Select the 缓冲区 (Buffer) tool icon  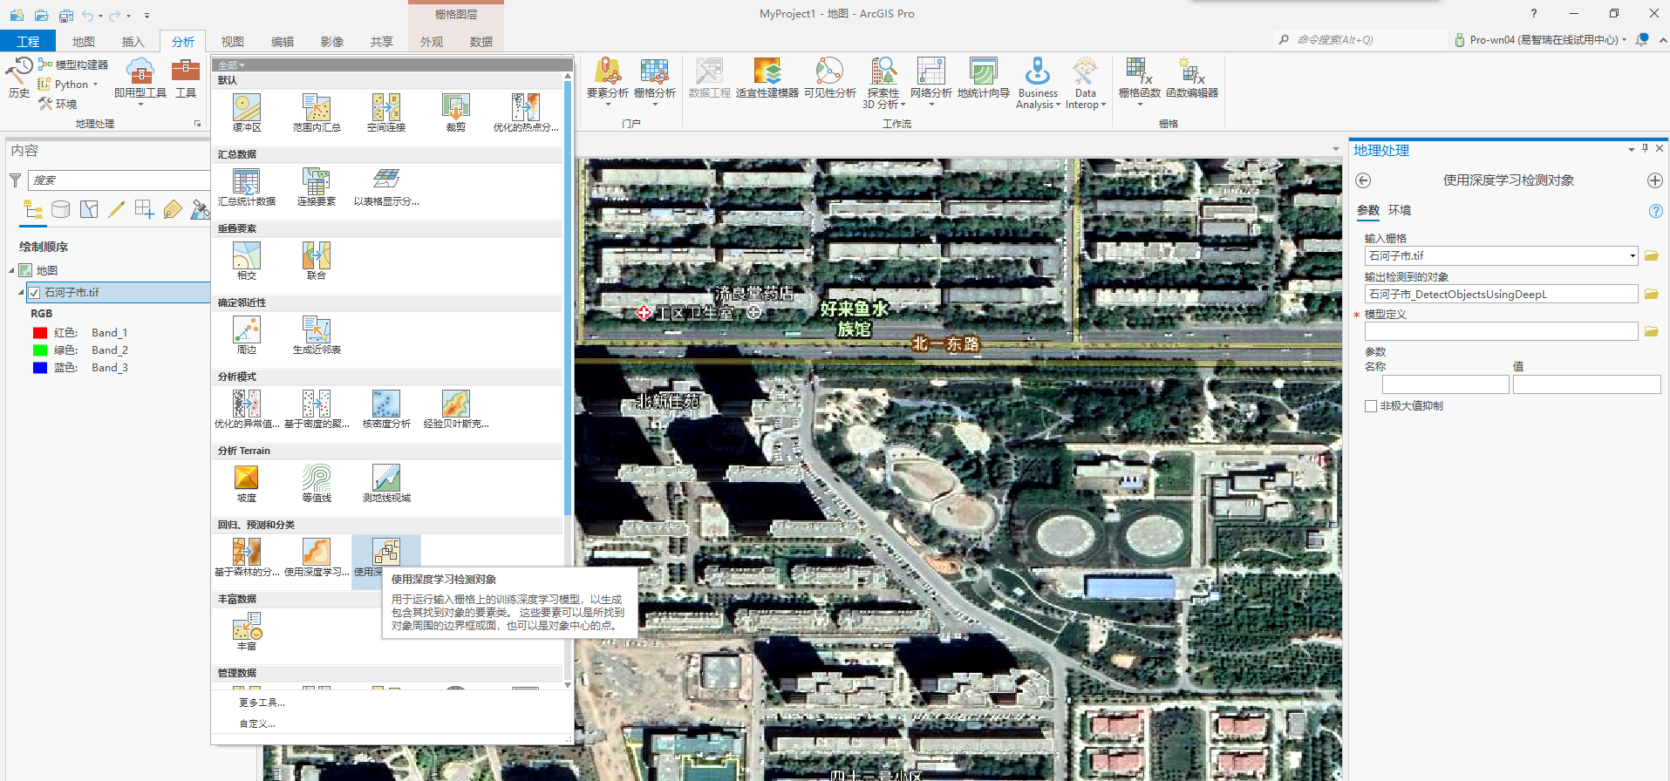point(247,108)
